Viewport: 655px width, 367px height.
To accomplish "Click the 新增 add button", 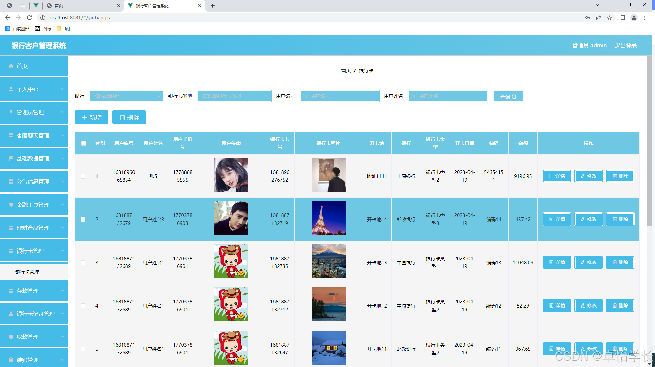I will point(92,117).
